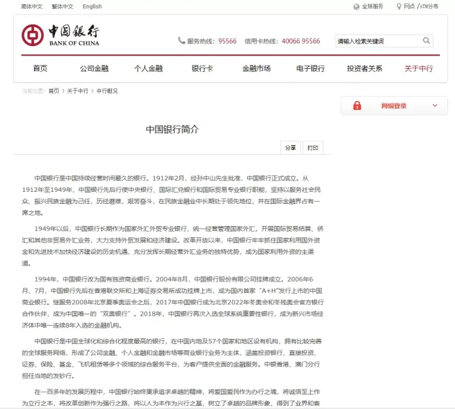Click the paragraph beginning 在一百多年的发展历程中
455x409 pixels.
click(x=171, y=398)
